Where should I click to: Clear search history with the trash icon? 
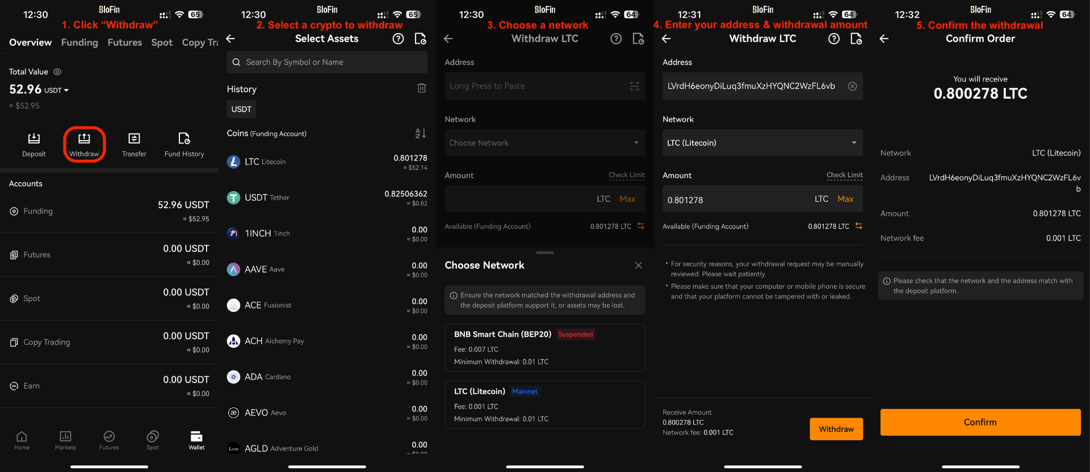[x=421, y=88]
